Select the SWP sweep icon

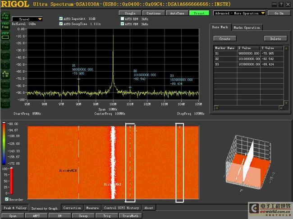click(x=5, y=36)
